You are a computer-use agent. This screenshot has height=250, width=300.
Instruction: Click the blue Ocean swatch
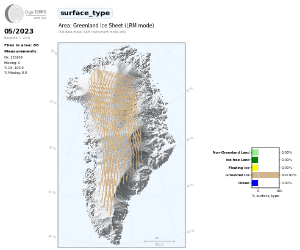(x=255, y=183)
